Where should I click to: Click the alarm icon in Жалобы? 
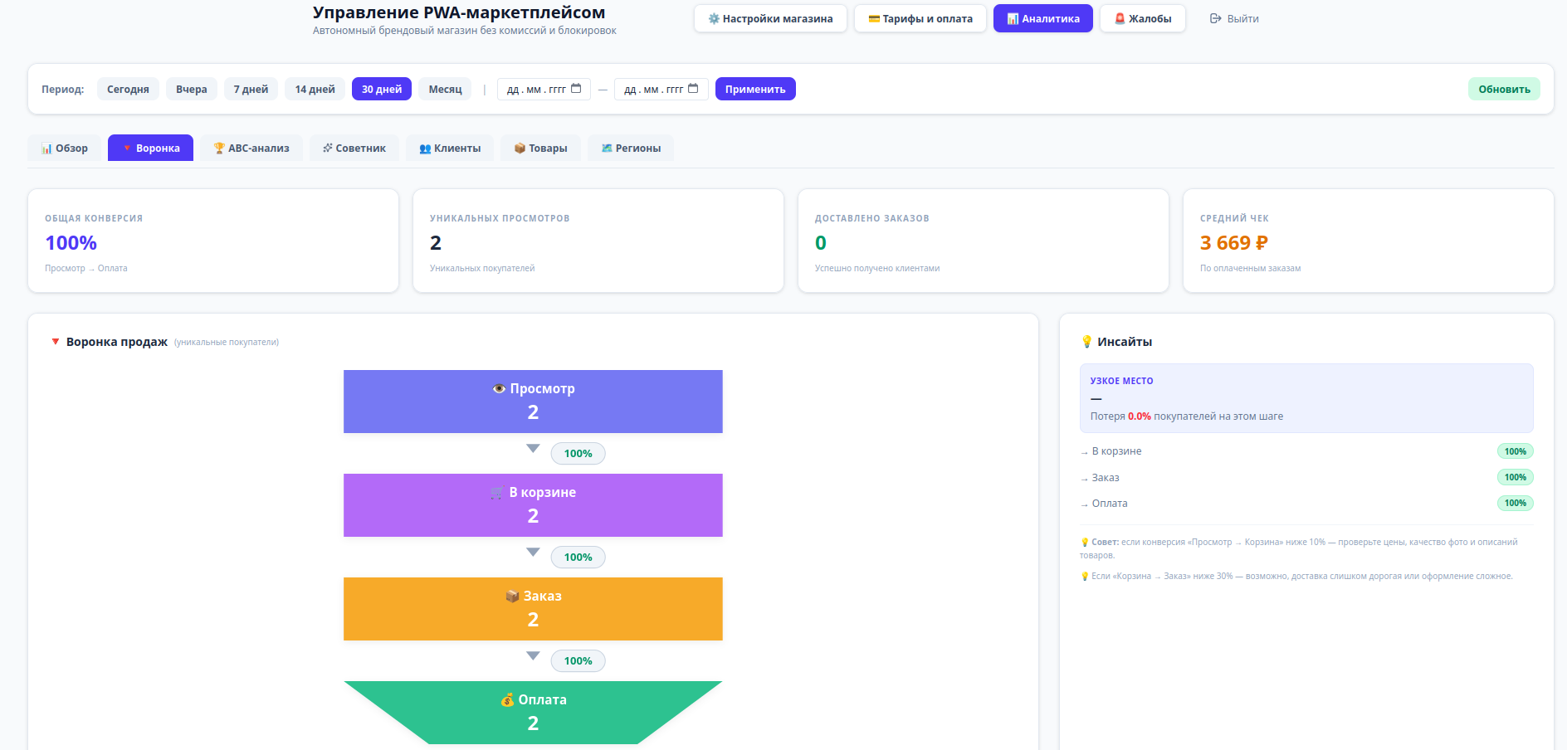click(x=1120, y=18)
